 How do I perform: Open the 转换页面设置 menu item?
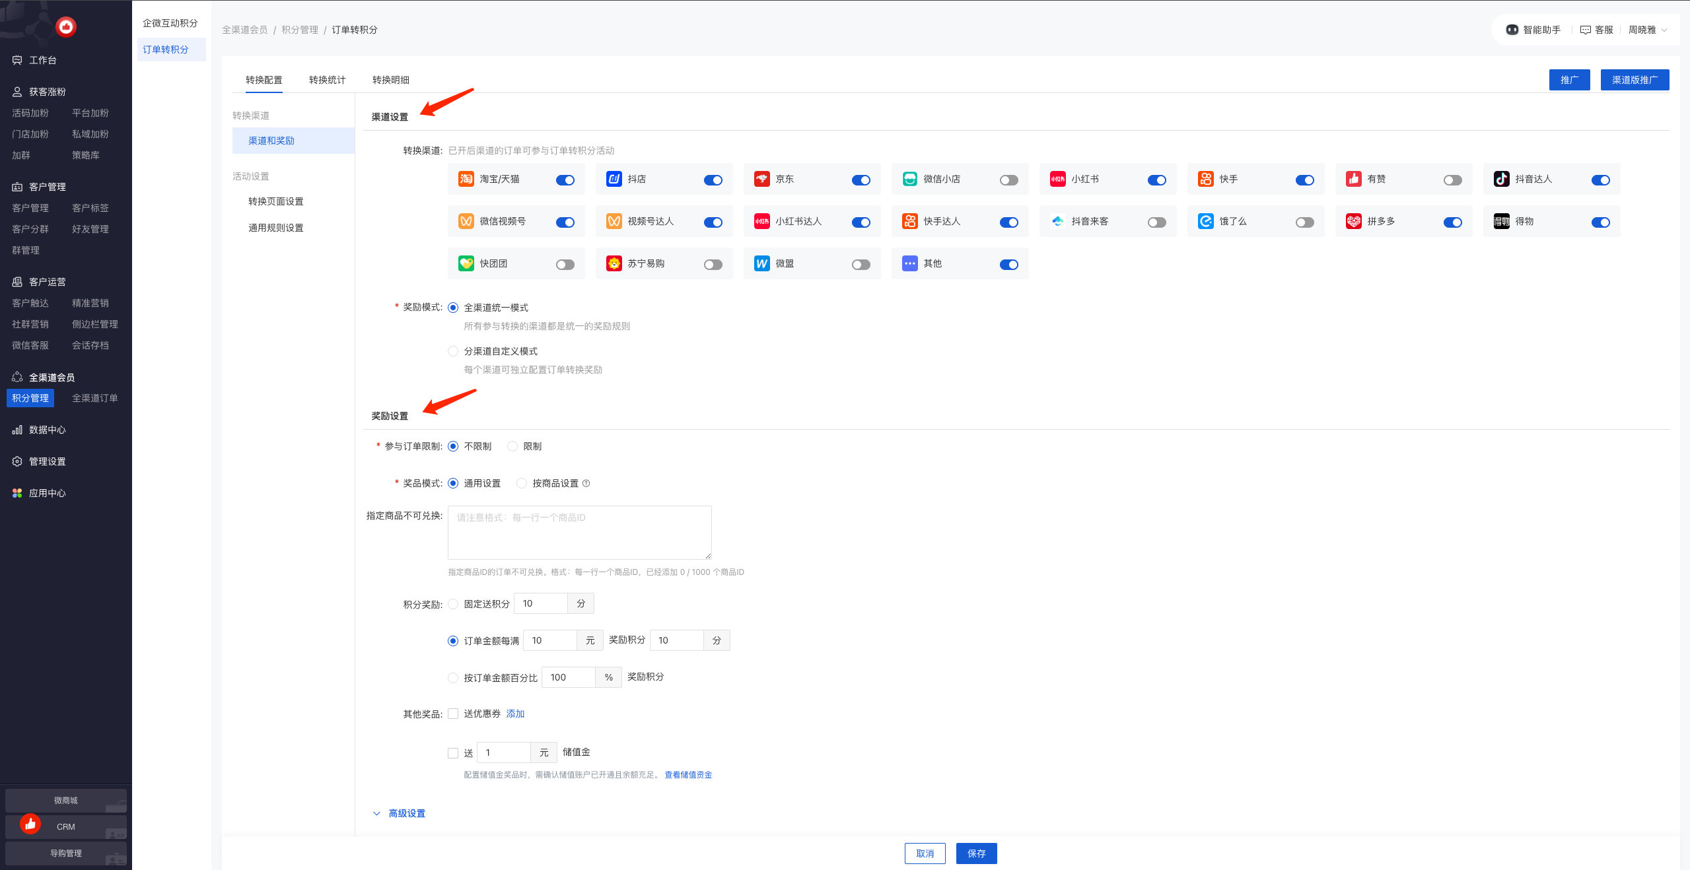point(275,201)
